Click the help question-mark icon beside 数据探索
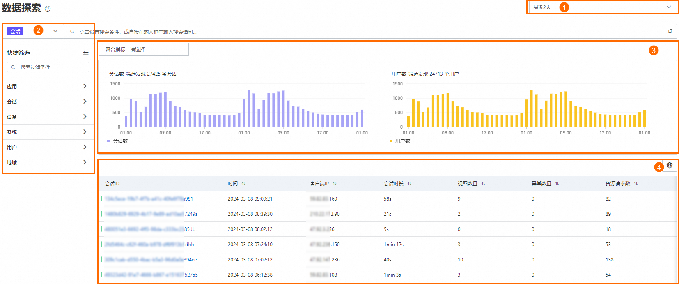Image resolution: width=679 pixels, height=284 pixels. point(48,9)
